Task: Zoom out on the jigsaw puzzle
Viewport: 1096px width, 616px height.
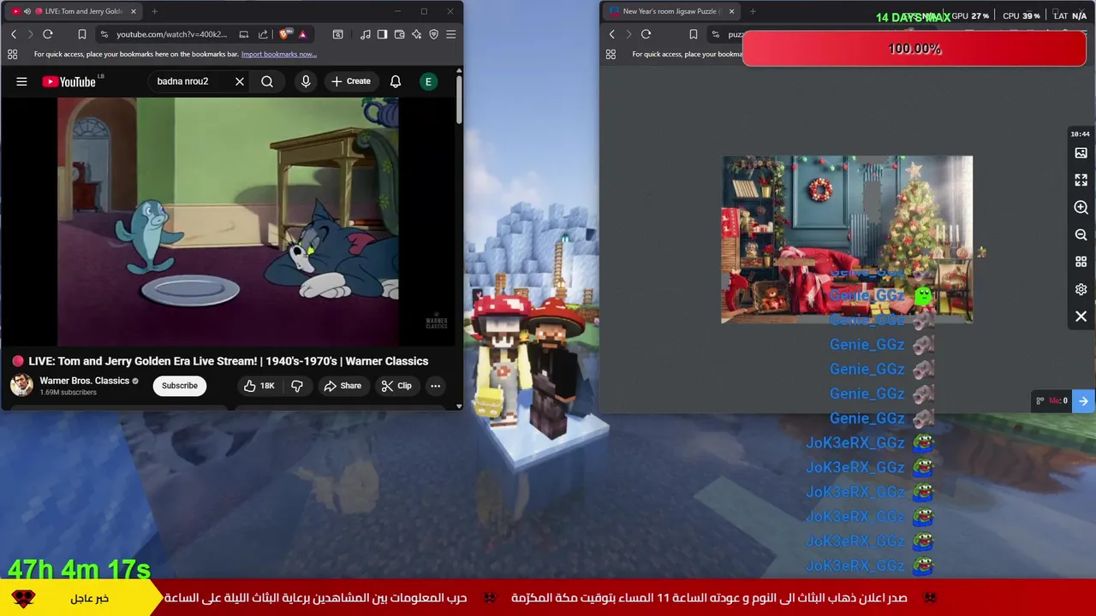Action: coord(1081,235)
